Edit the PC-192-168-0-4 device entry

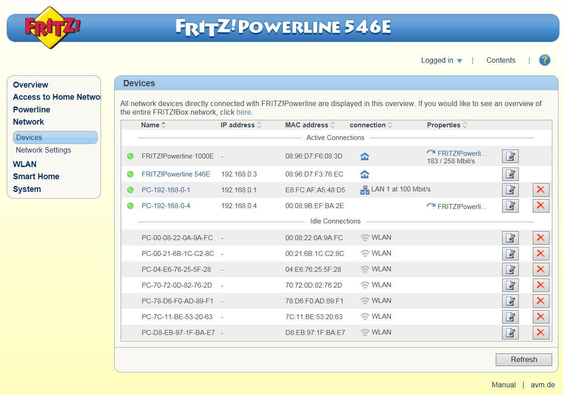tap(510, 206)
